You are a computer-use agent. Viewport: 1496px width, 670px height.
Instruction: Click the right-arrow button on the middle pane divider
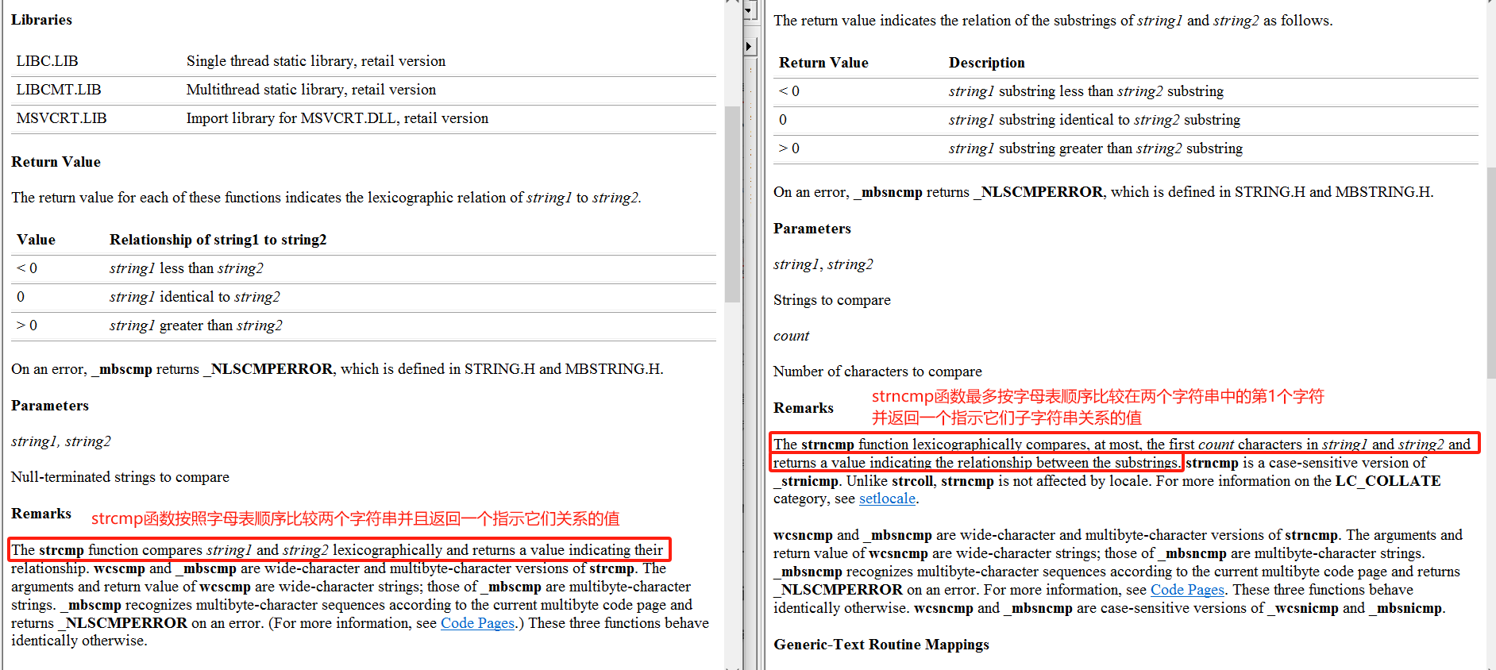[x=750, y=47]
